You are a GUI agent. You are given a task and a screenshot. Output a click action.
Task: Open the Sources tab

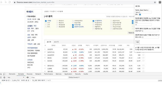[30, 74]
